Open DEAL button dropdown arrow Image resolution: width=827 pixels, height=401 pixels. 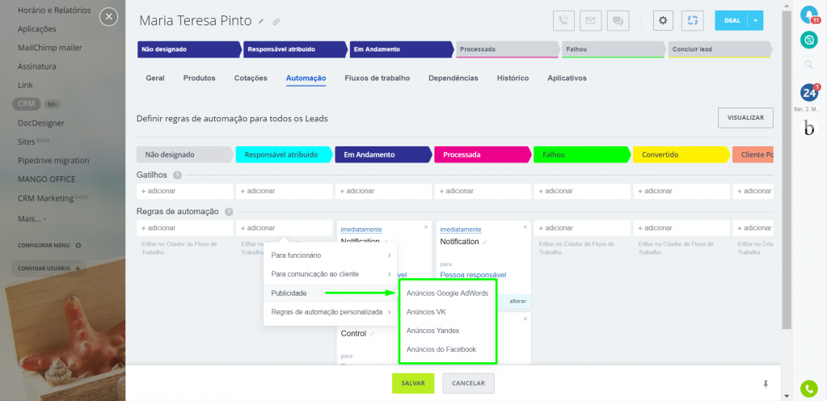[x=755, y=20]
